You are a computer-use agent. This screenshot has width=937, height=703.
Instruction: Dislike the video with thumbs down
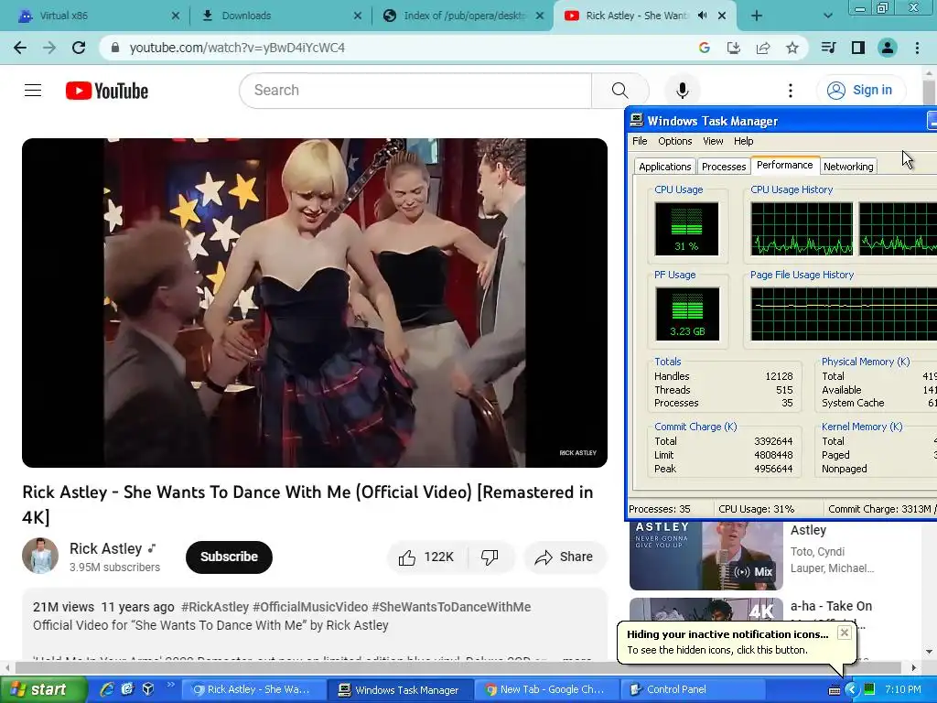pos(490,557)
